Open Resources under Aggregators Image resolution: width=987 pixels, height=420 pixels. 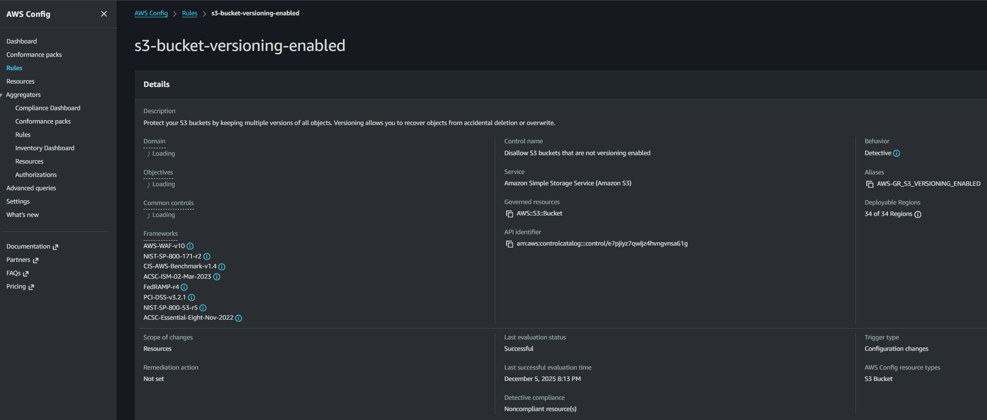(29, 162)
